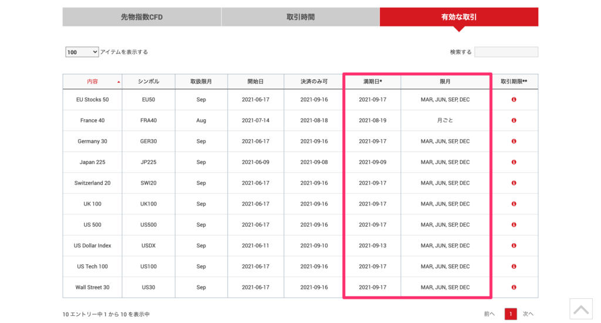
Task: Click the FRA40 symbol cell
Action: [148, 120]
